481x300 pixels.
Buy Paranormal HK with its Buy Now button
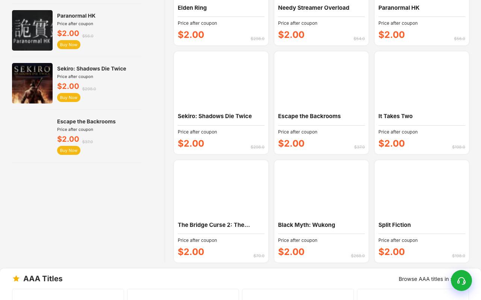(x=69, y=45)
